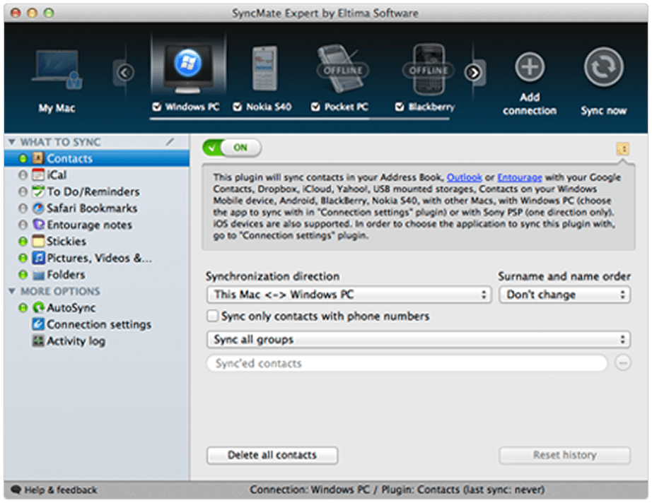The height and width of the screenshot is (503, 652).
Task: Toggle the iCal plugin status indicator
Action: click(x=23, y=175)
